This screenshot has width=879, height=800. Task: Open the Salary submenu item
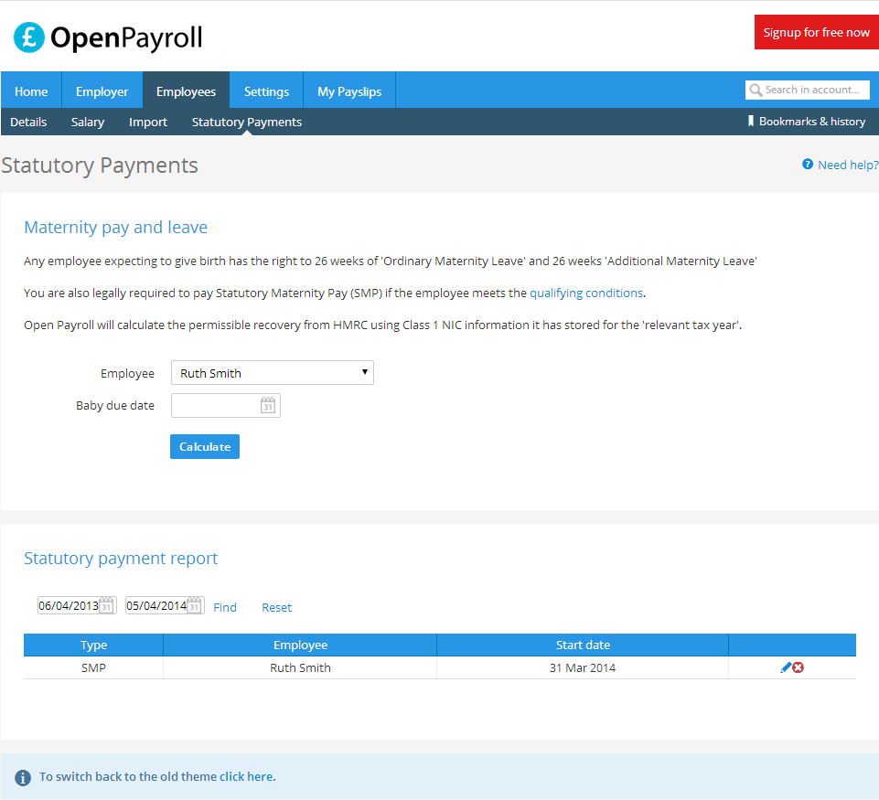(88, 122)
